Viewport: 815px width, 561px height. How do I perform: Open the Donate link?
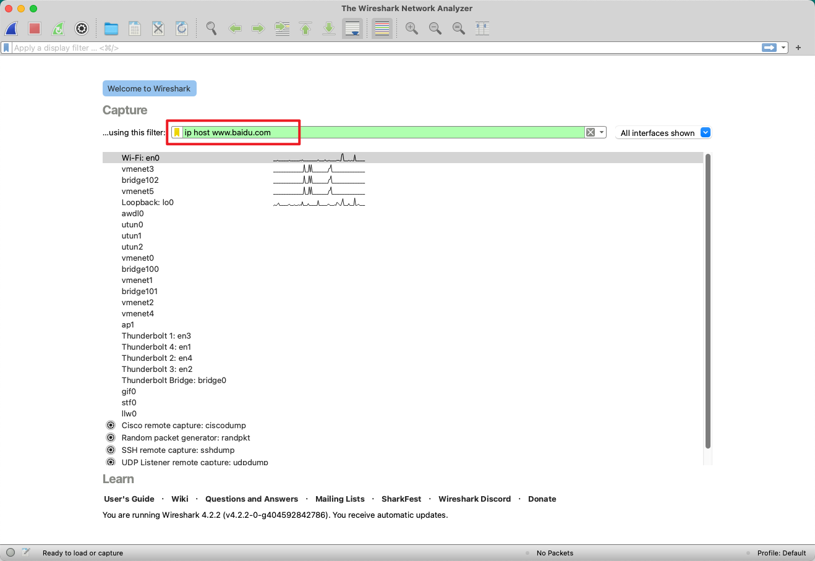(x=542, y=499)
